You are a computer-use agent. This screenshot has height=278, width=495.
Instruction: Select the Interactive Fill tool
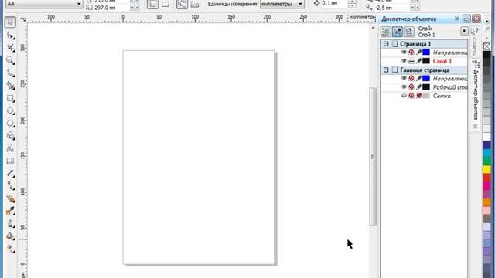tap(10, 249)
